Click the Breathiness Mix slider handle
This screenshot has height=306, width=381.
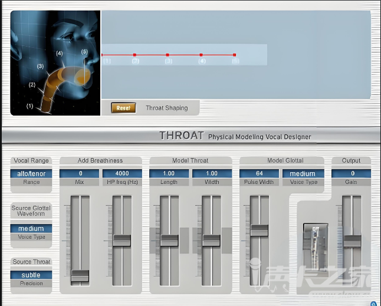click(80, 276)
